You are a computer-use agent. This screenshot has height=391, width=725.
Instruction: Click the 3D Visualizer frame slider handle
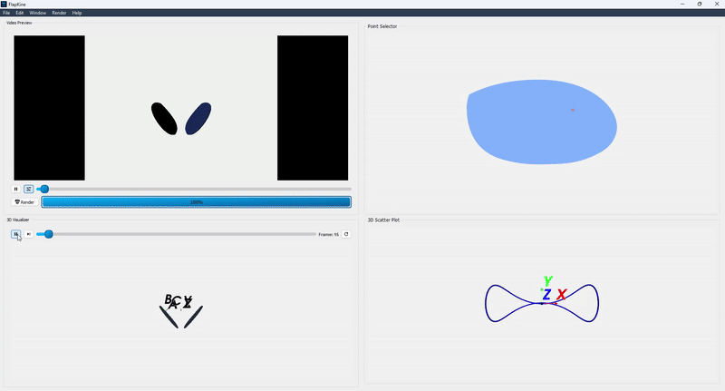49,234
